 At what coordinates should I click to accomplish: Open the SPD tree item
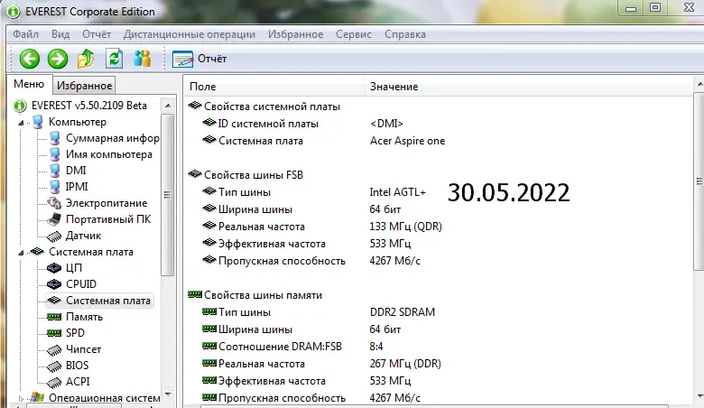click(75, 332)
